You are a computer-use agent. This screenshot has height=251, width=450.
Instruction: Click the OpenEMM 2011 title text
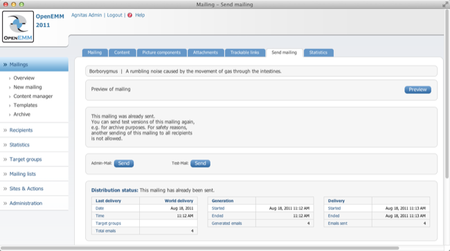point(50,21)
